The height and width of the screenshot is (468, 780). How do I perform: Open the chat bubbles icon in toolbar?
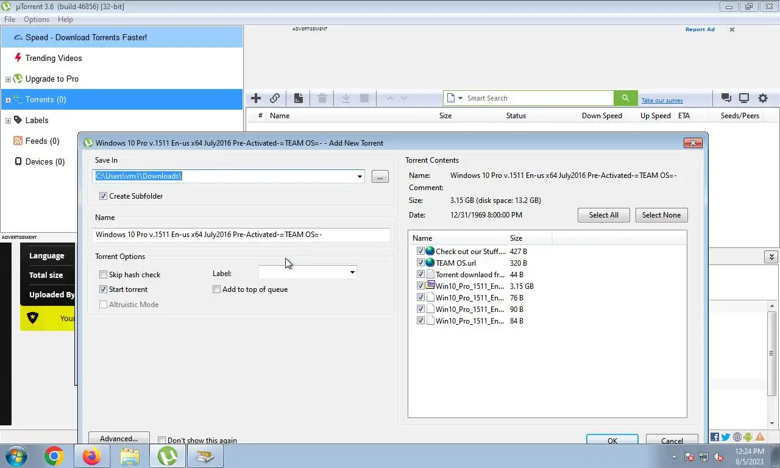pyautogui.click(x=726, y=98)
